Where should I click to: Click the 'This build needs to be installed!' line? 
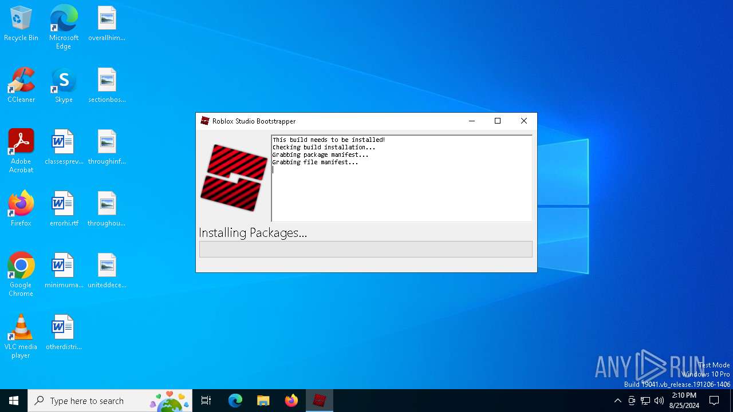coord(329,140)
